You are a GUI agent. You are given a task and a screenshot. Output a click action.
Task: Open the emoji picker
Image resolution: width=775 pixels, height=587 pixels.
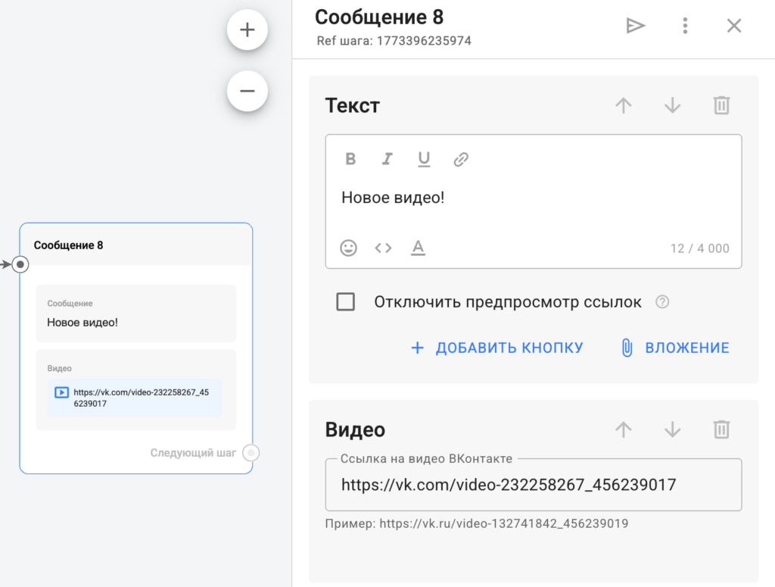pyautogui.click(x=348, y=248)
